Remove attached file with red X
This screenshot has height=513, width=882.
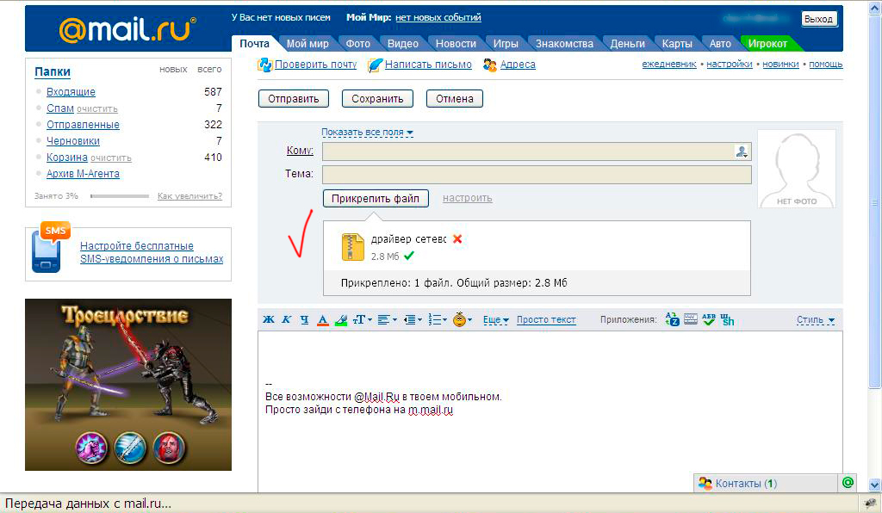(457, 238)
